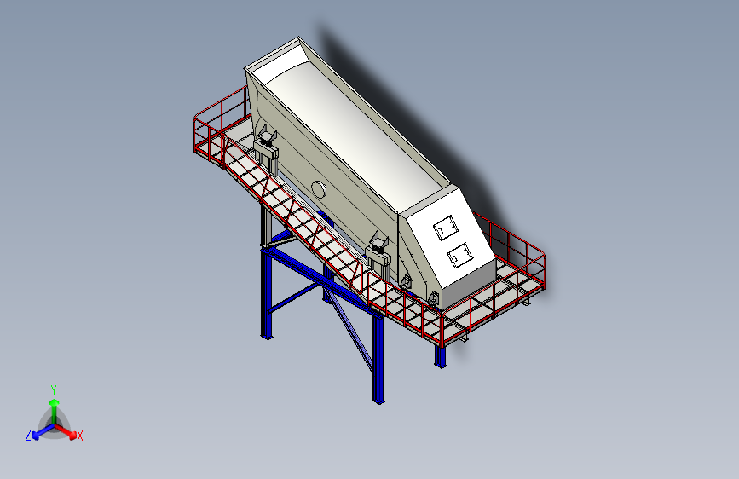Click the red X axis of the triad
The width and height of the screenshot is (739, 479).
67,431
